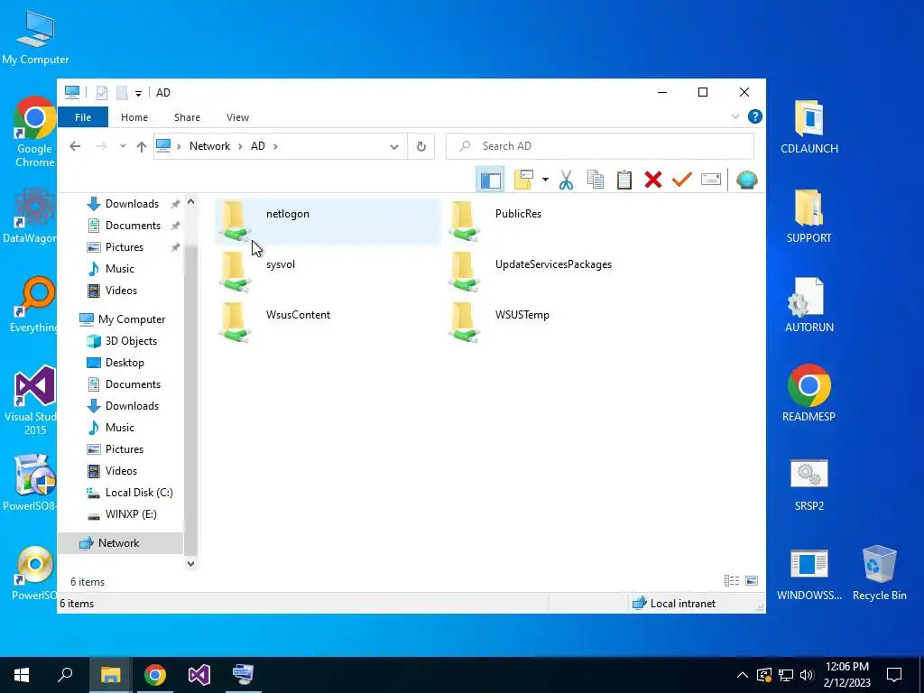The height and width of the screenshot is (693, 924).
Task: Click the Copy toolbar icon
Action: click(596, 180)
